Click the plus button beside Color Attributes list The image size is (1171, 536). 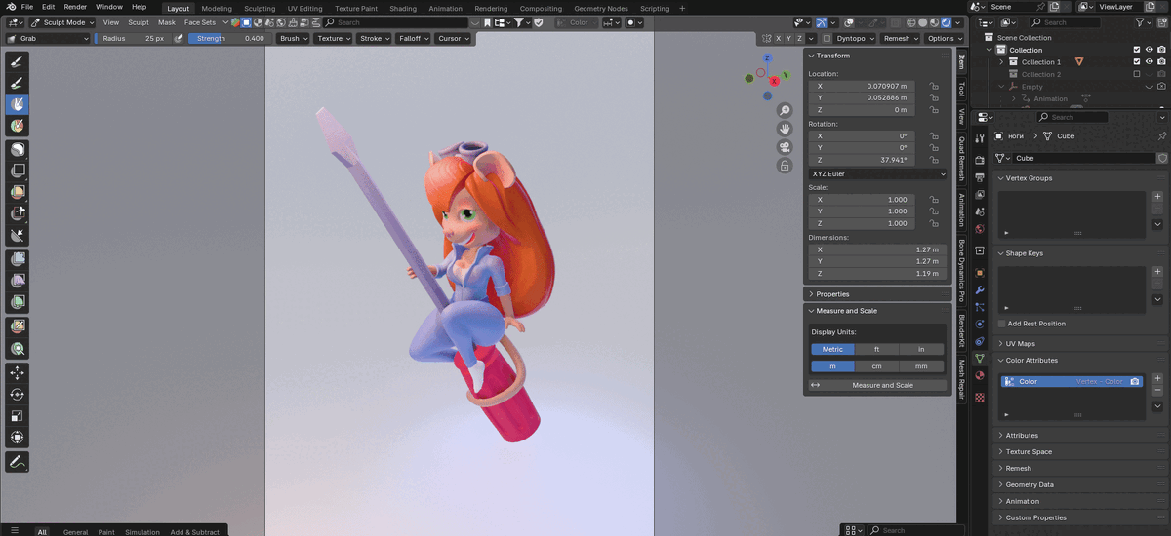[1157, 378]
